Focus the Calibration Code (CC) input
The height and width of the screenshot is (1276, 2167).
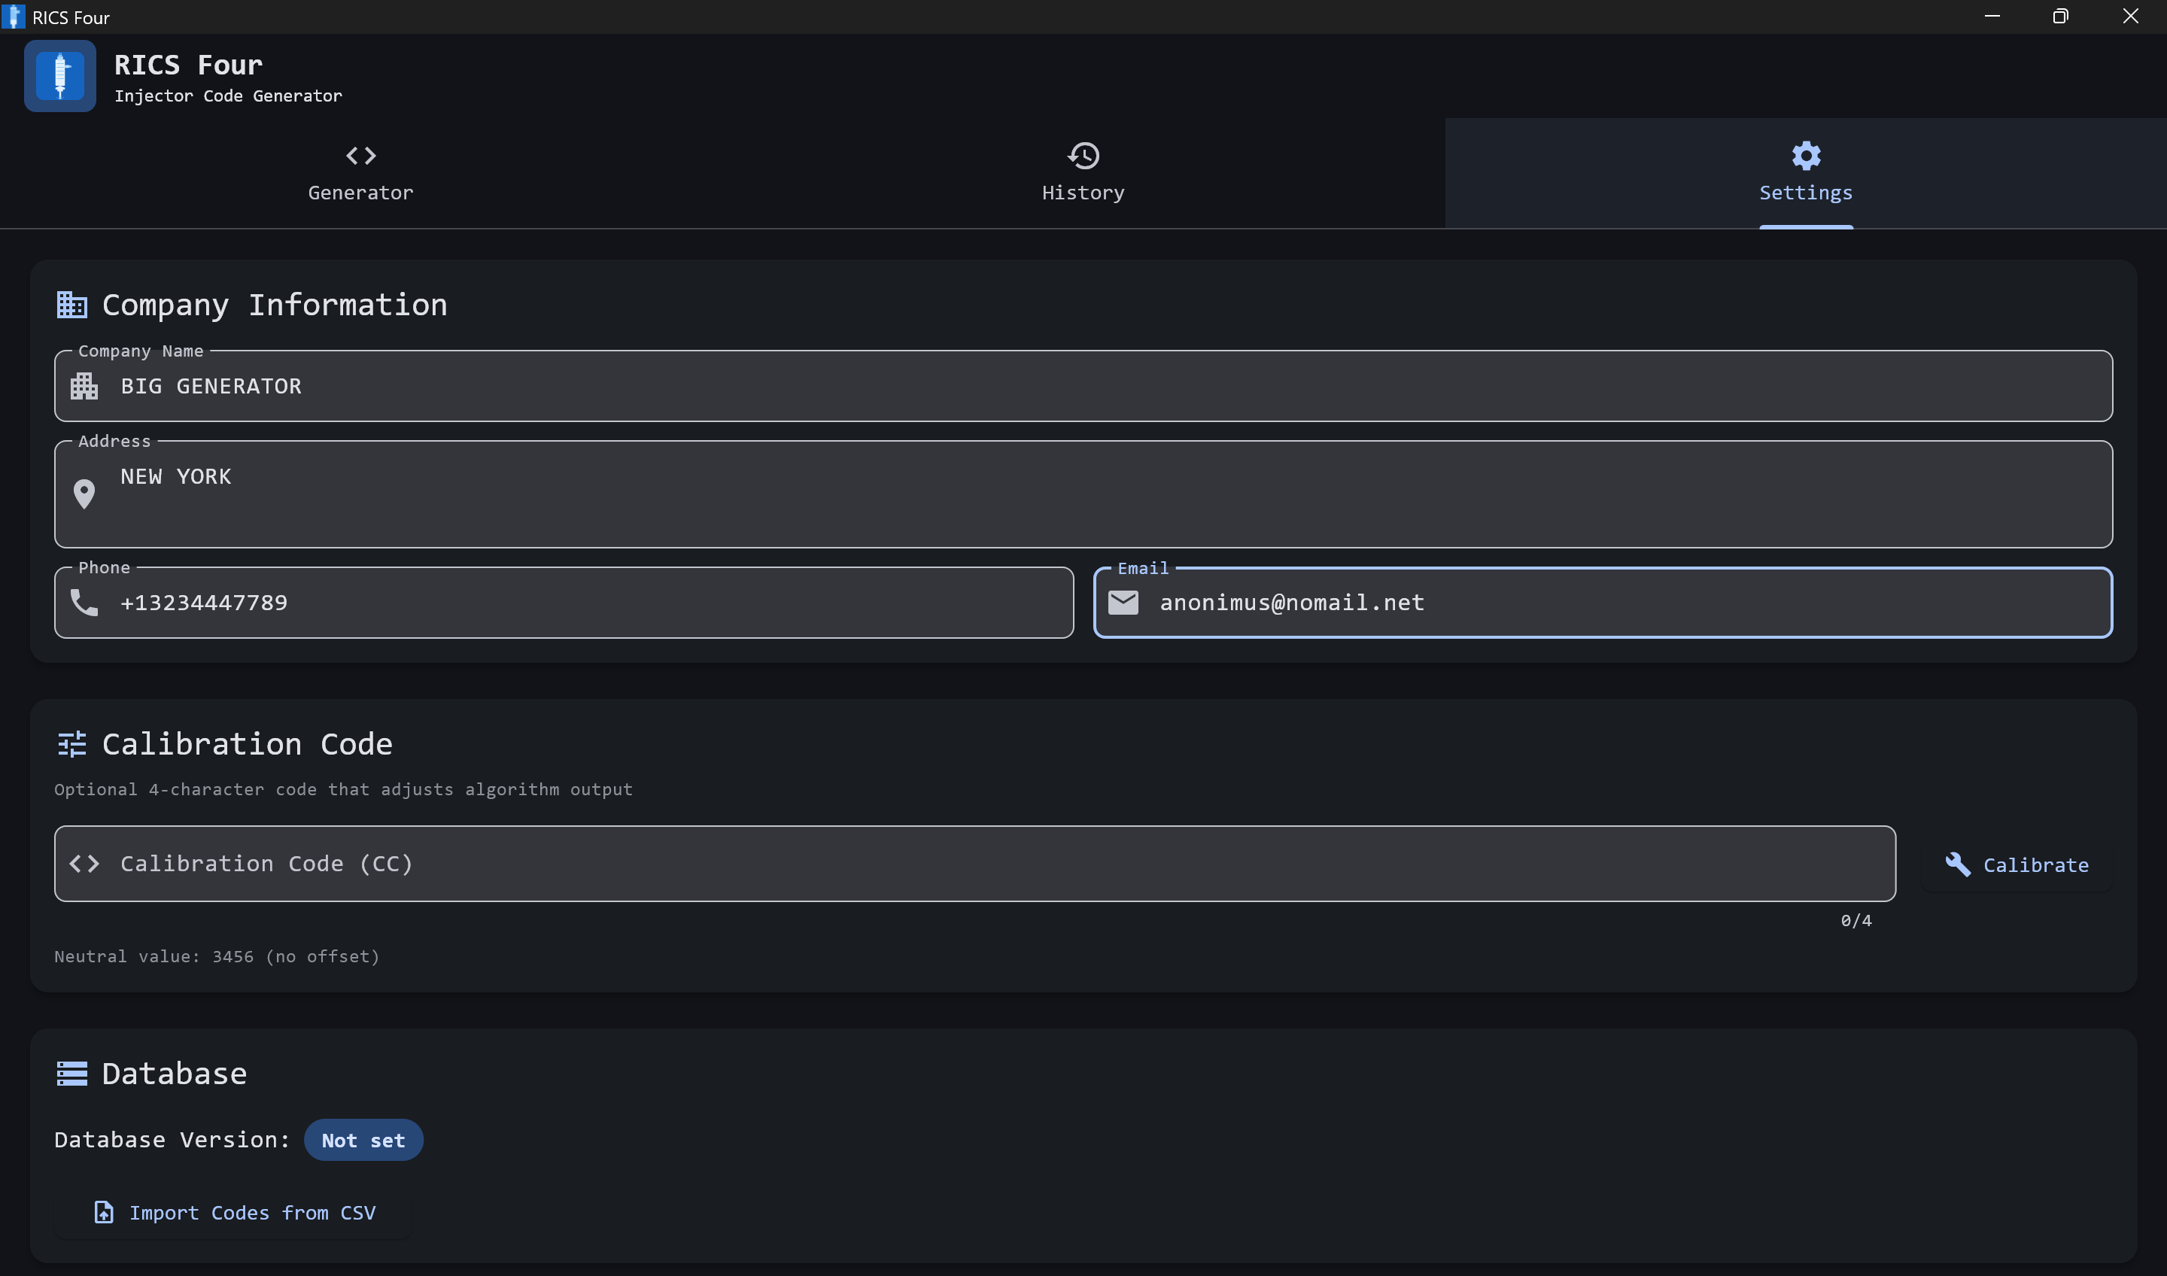click(975, 864)
